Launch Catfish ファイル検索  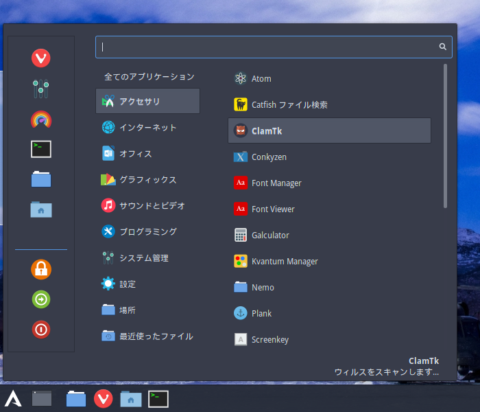tap(329, 104)
